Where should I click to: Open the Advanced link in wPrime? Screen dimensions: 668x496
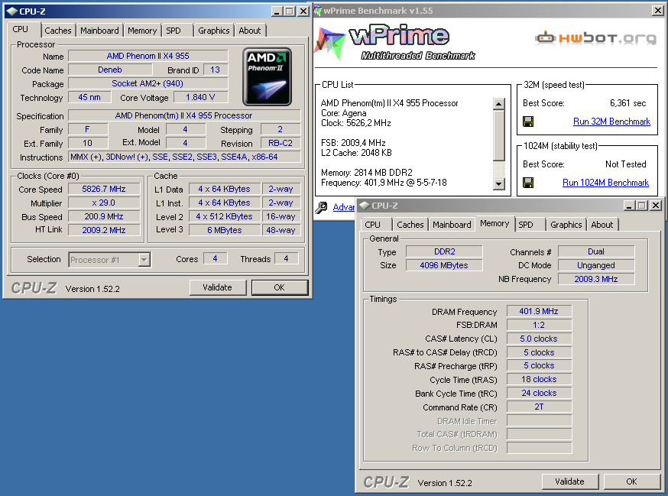tap(344, 207)
